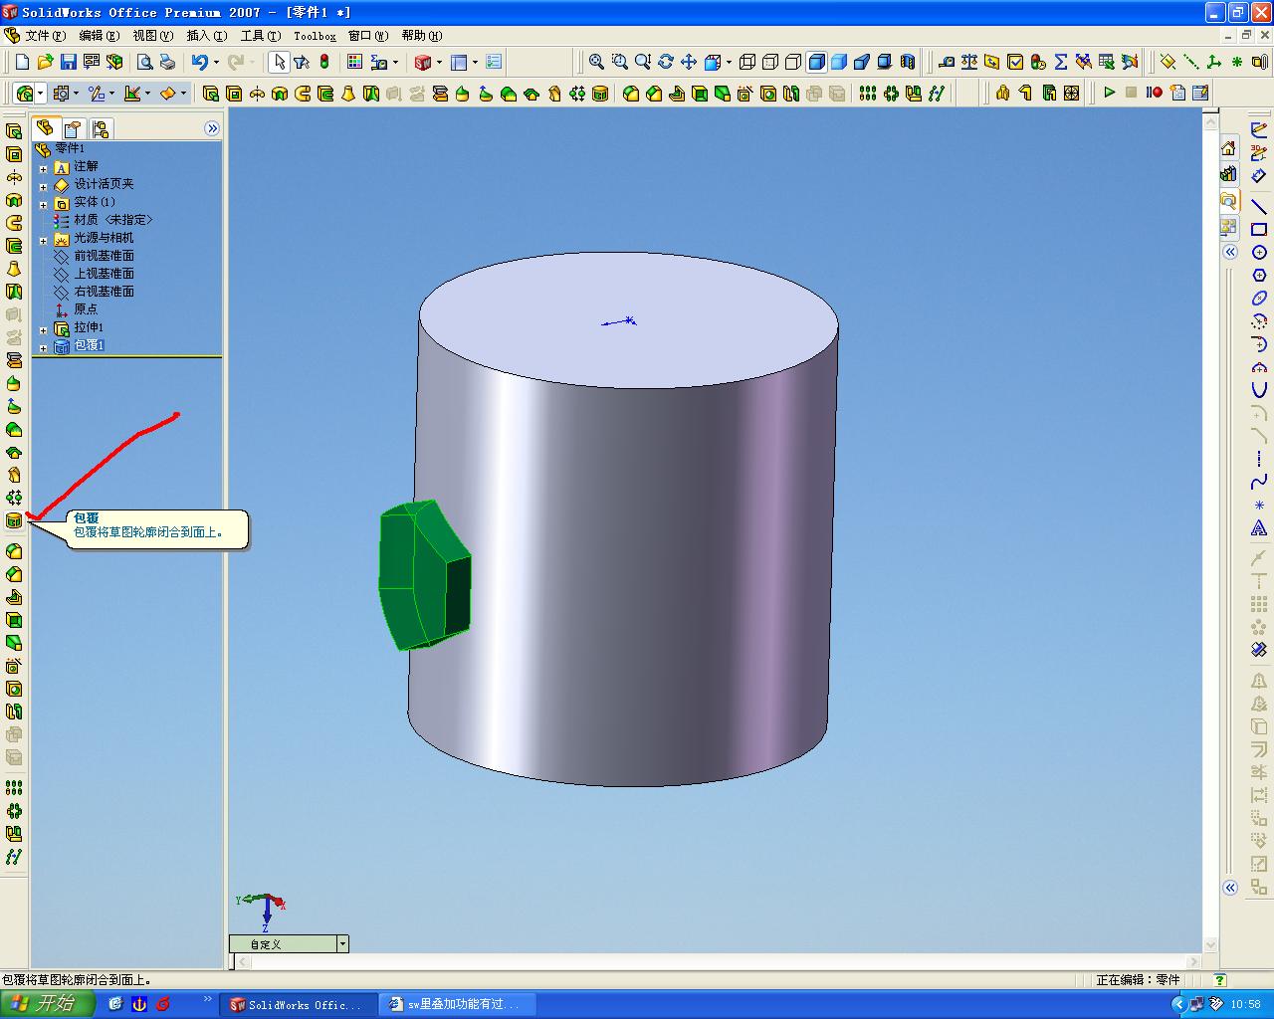Activate the Zoom to Area tool

[619, 62]
